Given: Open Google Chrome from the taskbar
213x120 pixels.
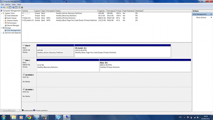Looking at the screenshot, I should coord(29,117).
